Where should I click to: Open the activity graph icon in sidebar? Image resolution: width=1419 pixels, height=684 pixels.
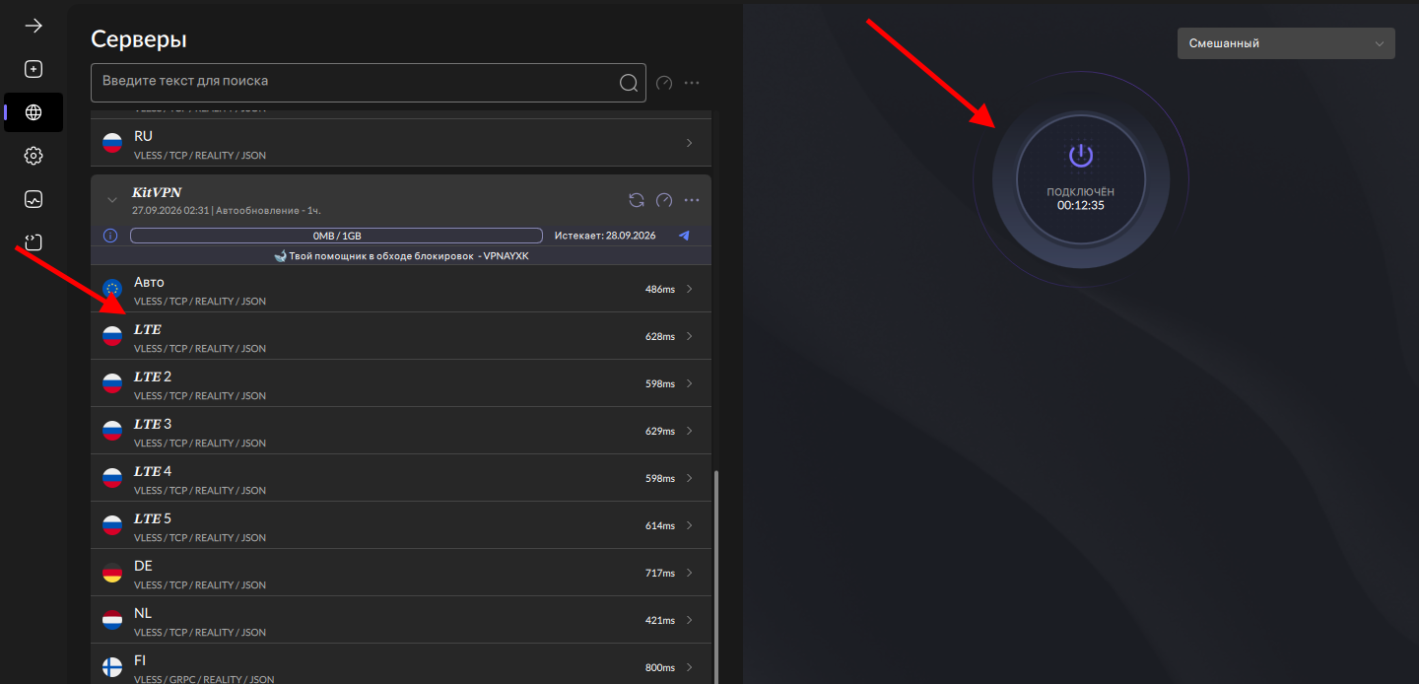tap(34, 199)
